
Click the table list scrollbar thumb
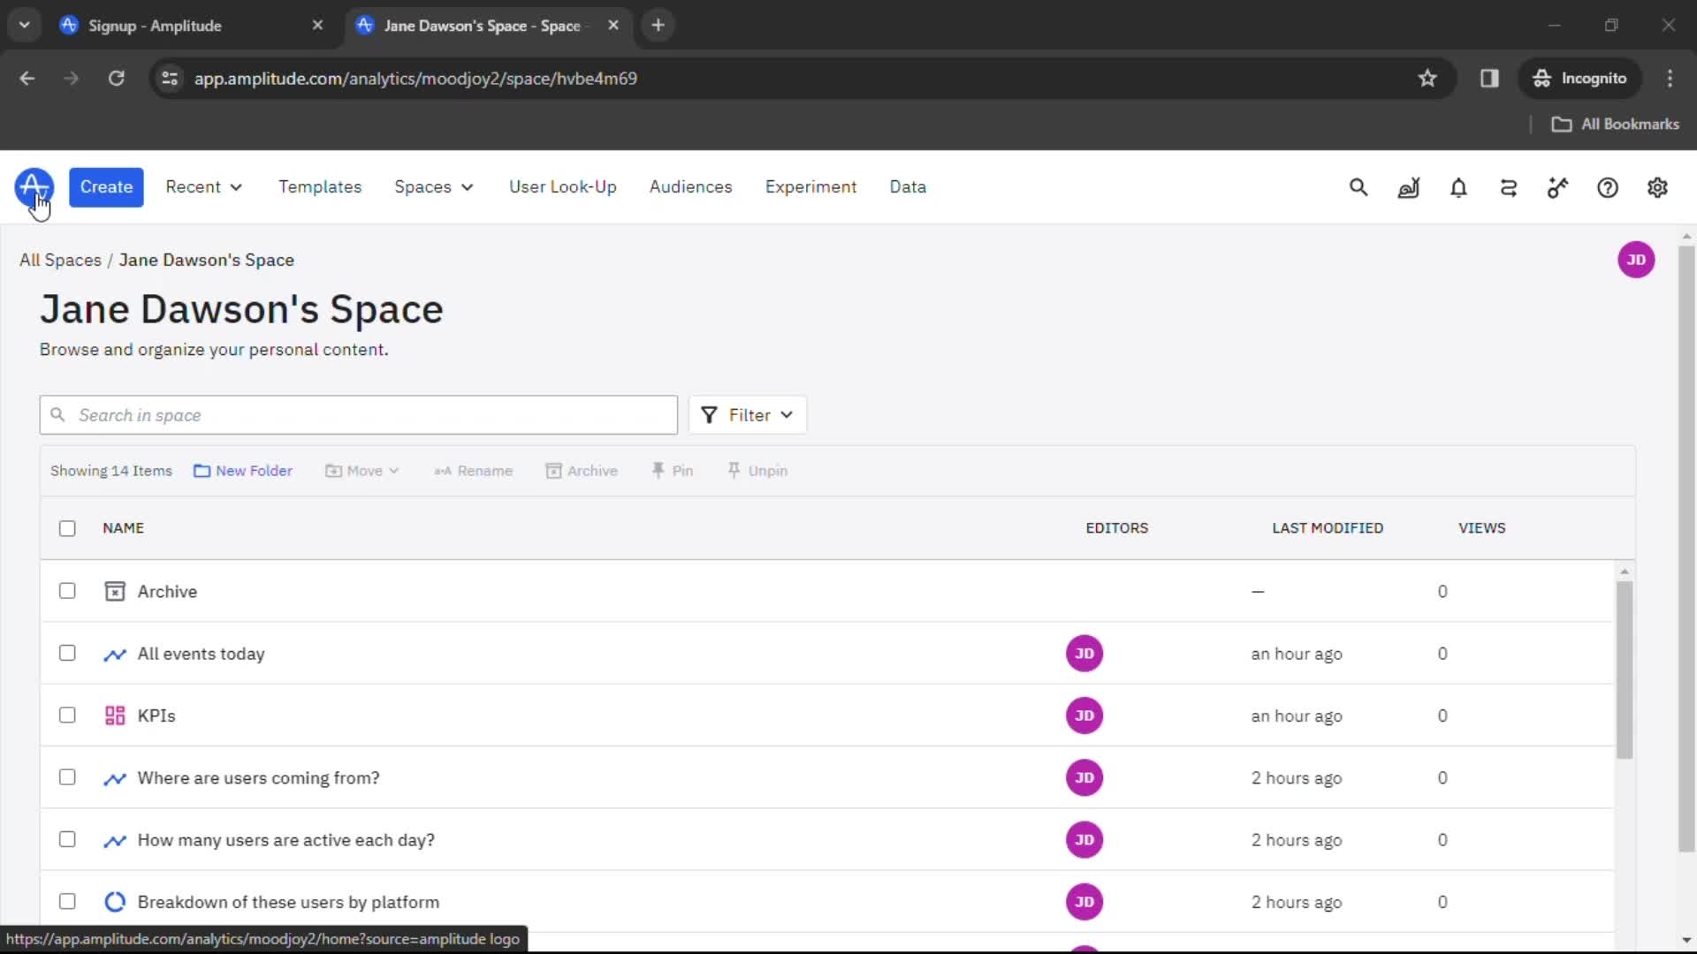1625,670
